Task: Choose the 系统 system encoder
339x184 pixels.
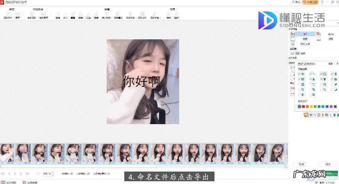Action: pyautogui.click(x=303, y=53)
